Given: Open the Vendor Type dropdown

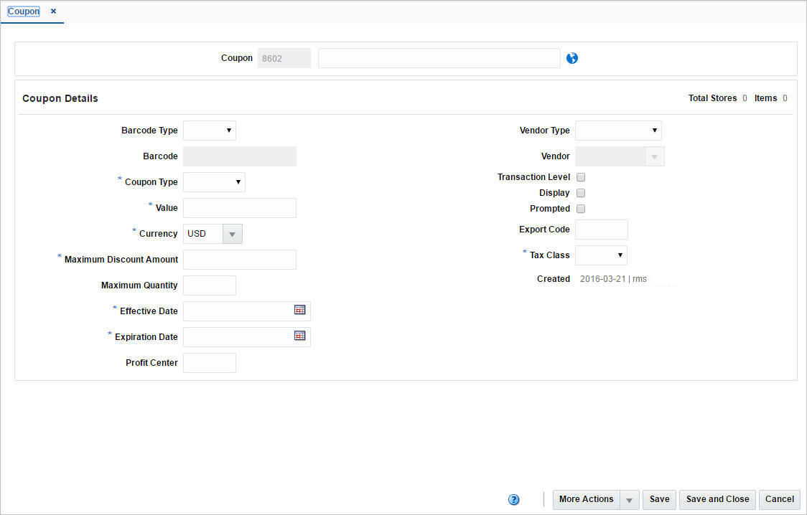Looking at the screenshot, I should (618, 131).
